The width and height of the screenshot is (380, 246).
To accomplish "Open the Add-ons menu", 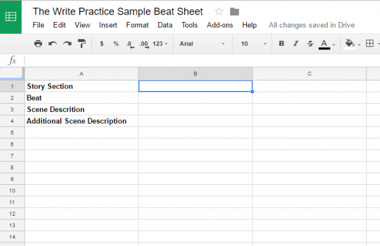I will point(220,25).
